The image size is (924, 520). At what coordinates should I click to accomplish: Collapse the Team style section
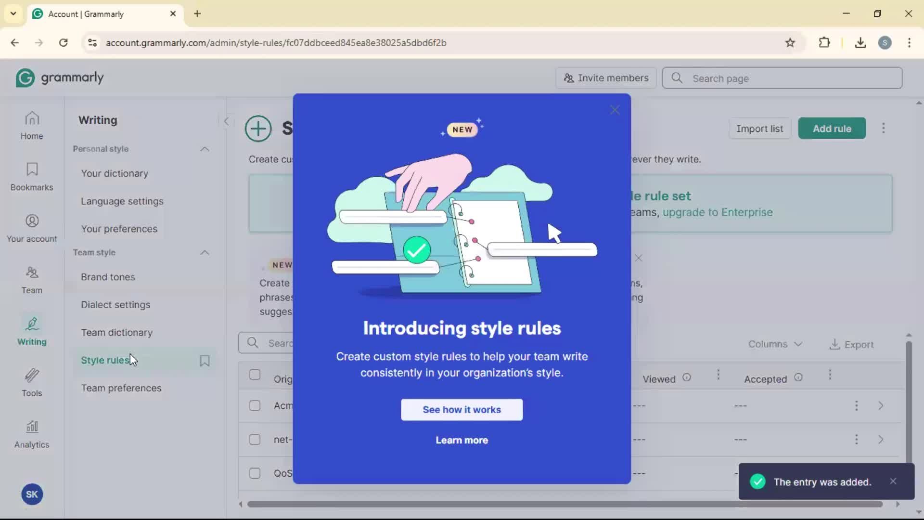(x=205, y=253)
